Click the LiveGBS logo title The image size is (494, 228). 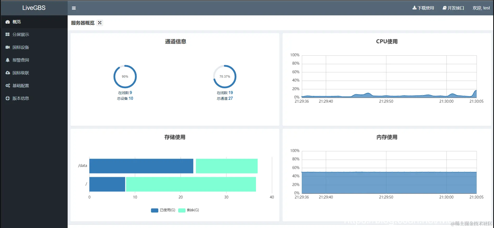pyautogui.click(x=34, y=8)
